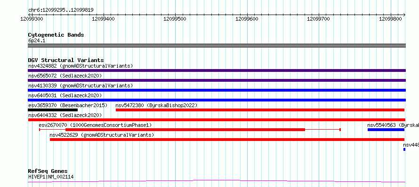
Task: Click the nsv4324882 gnomAD variant label
Action: pos(81,66)
